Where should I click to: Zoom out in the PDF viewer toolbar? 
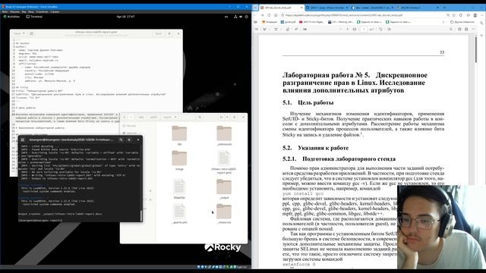click(x=341, y=29)
